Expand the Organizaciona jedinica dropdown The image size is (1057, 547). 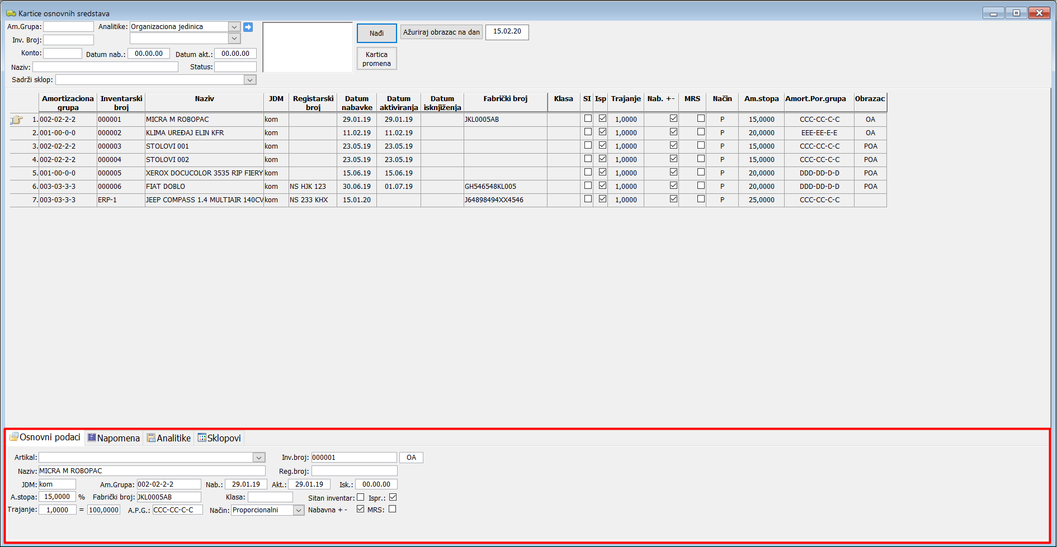pyautogui.click(x=234, y=27)
